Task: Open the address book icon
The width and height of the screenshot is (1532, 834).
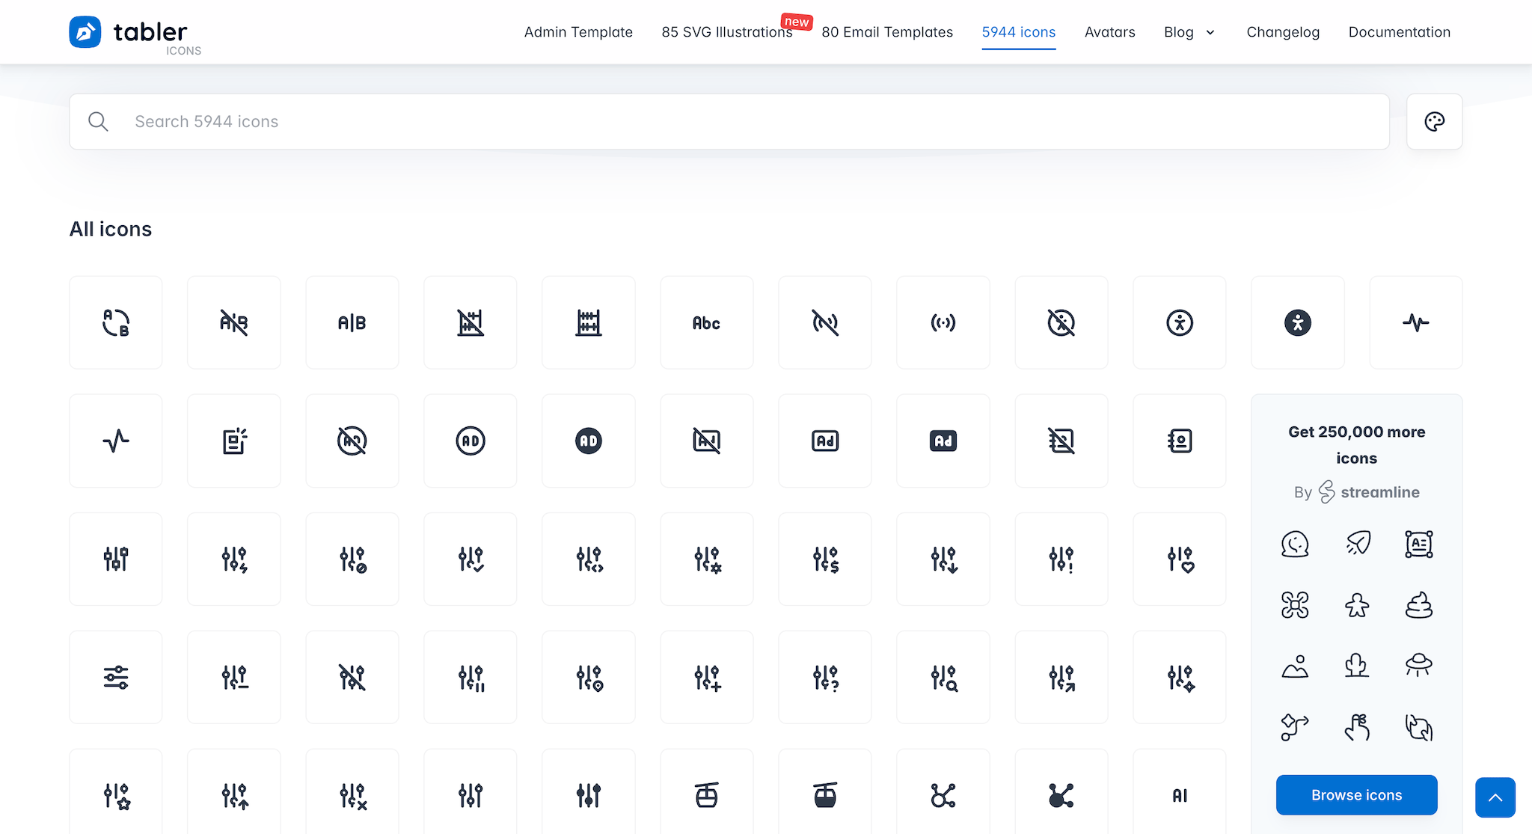Action: [1180, 441]
